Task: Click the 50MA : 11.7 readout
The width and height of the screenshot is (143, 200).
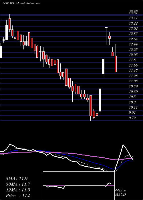Action: [18, 184]
